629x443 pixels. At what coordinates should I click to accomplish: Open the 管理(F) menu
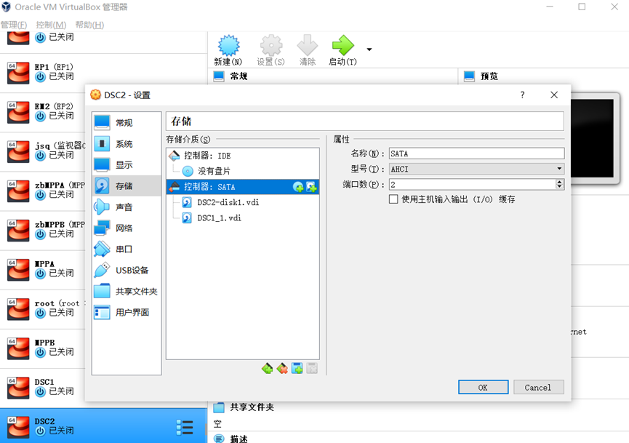tap(14, 25)
